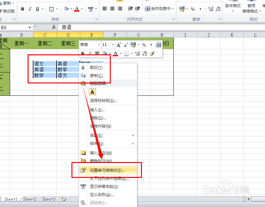Select 设置单元格格式(F)... in context menu
The image size is (265, 207).
(x=108, y=170)
